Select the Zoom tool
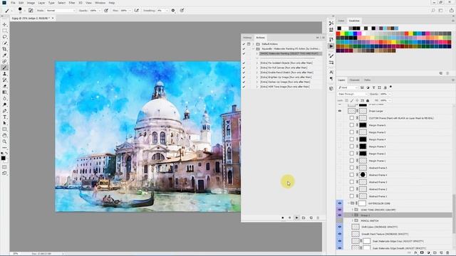The width and height of the screenshot is (456, 256). coord(4,142)
